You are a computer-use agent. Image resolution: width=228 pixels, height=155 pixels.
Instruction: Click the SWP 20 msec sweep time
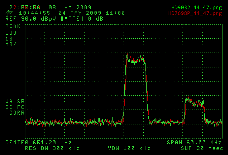coord(202,148)
